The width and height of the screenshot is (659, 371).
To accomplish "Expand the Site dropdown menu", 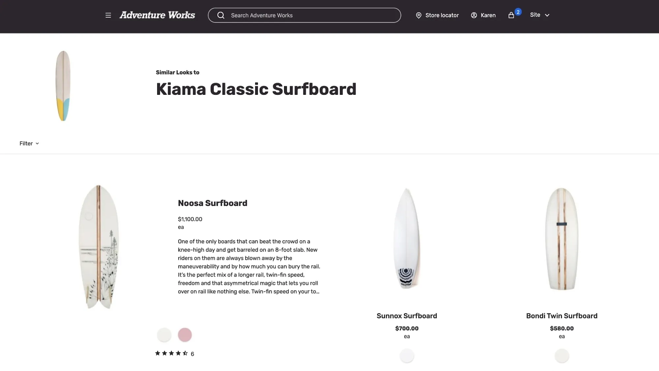I will pyautogui.click(x=540, y=15).
